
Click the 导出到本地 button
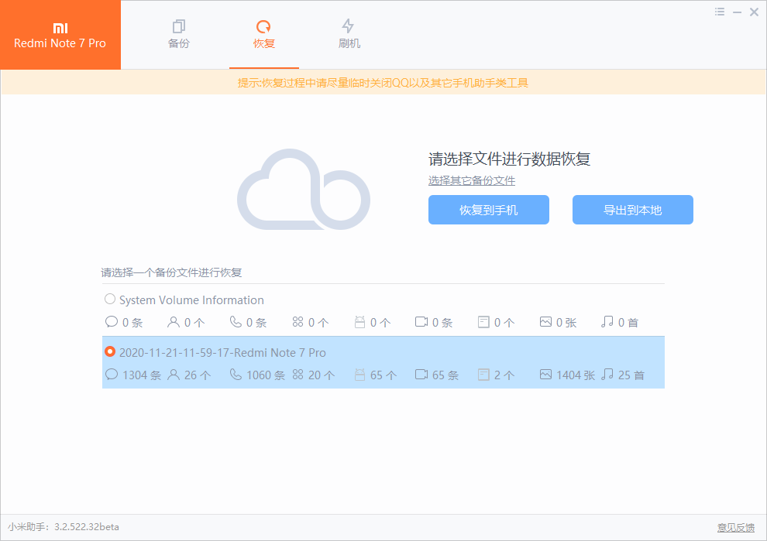point(632,210)
